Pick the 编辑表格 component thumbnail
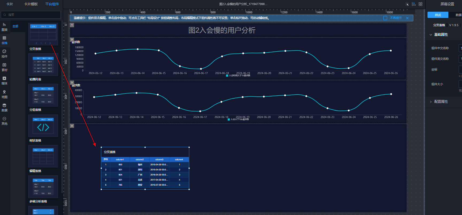The width and height of the screenshot is (462, 215). (x=43, y=156)
